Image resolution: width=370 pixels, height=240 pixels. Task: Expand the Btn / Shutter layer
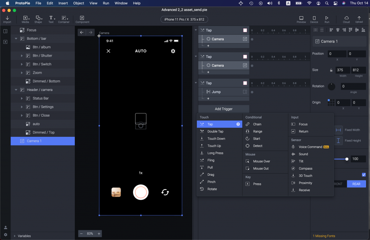point(22,56)
